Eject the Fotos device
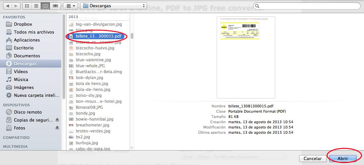 pos(57,128)
